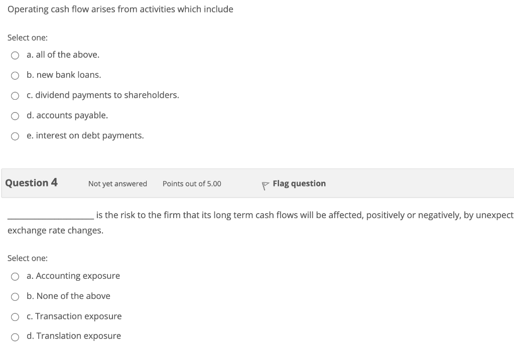Viewport: 514px width, 348px height.
Task: Click the Select one label under first question
Action: 28,38
